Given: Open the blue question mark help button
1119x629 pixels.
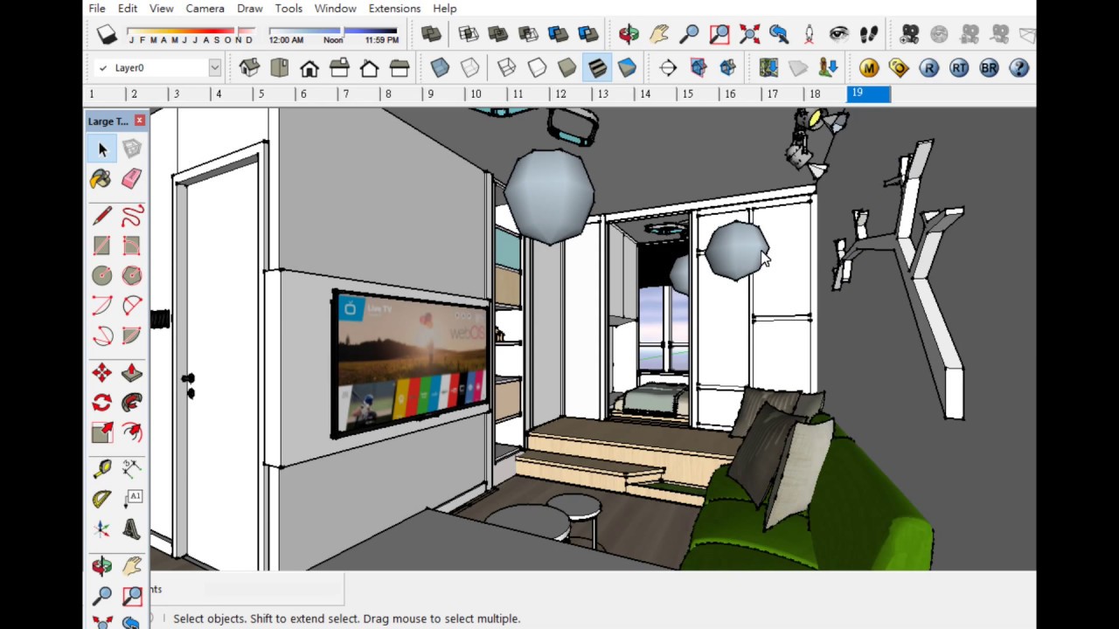Looking at the screenshot, I should click(1018, 67).
